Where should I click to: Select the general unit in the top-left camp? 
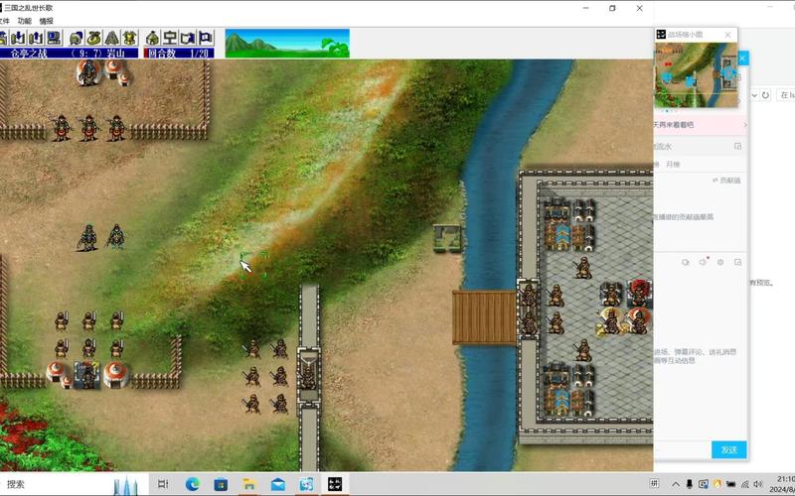tap(88, 72)
